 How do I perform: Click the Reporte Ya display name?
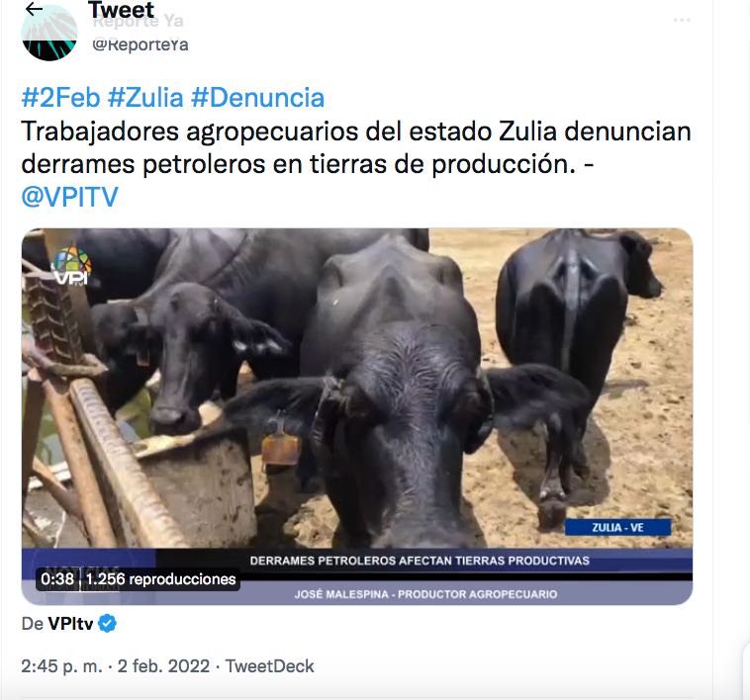click(x=138, y=22)
